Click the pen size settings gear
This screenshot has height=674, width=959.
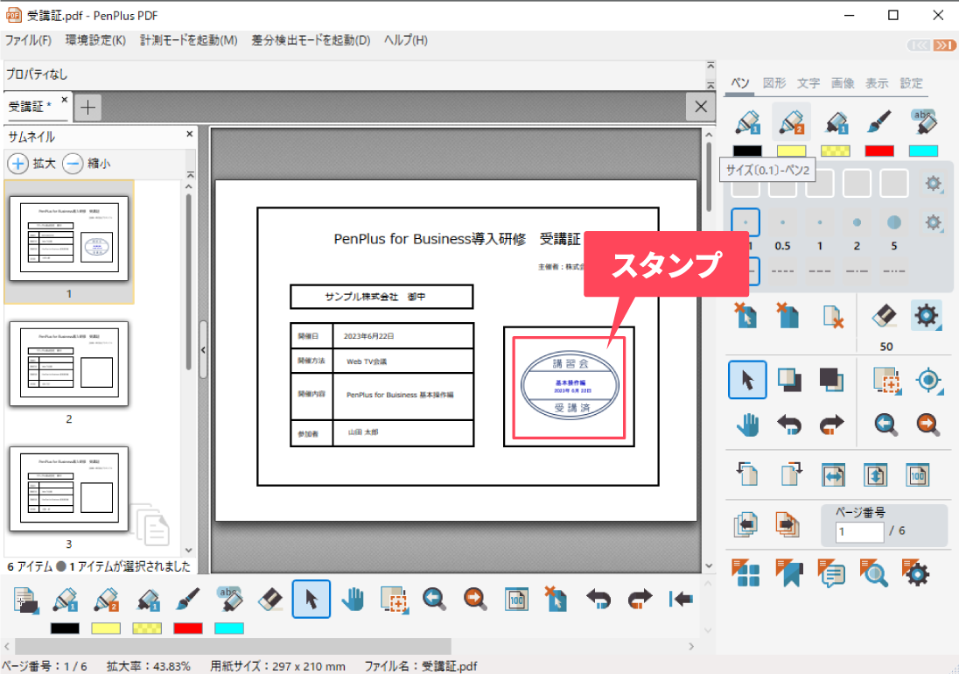[933, 222]
